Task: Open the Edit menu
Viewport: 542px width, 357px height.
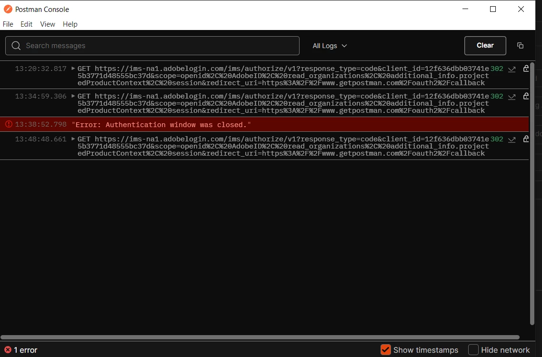Action: click(26, 24)
